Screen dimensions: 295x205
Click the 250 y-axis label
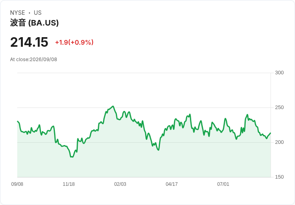pyautogui.click(x=279, y=107)
